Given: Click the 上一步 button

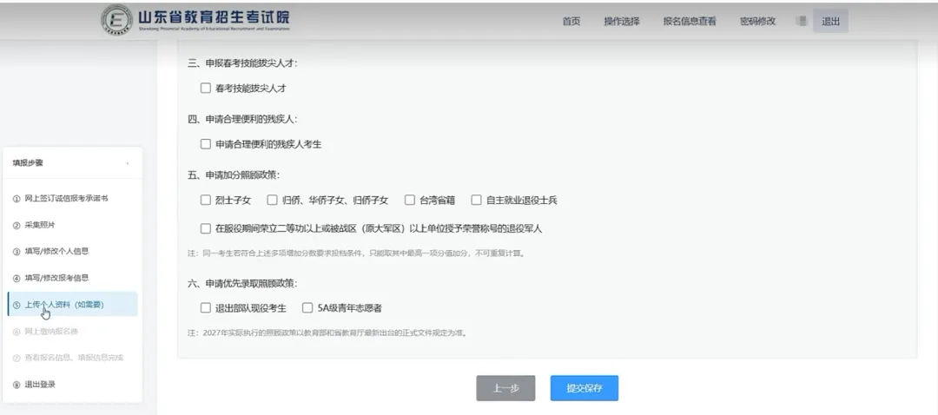Looking at the screenshot, I should [x=505, y=388].
